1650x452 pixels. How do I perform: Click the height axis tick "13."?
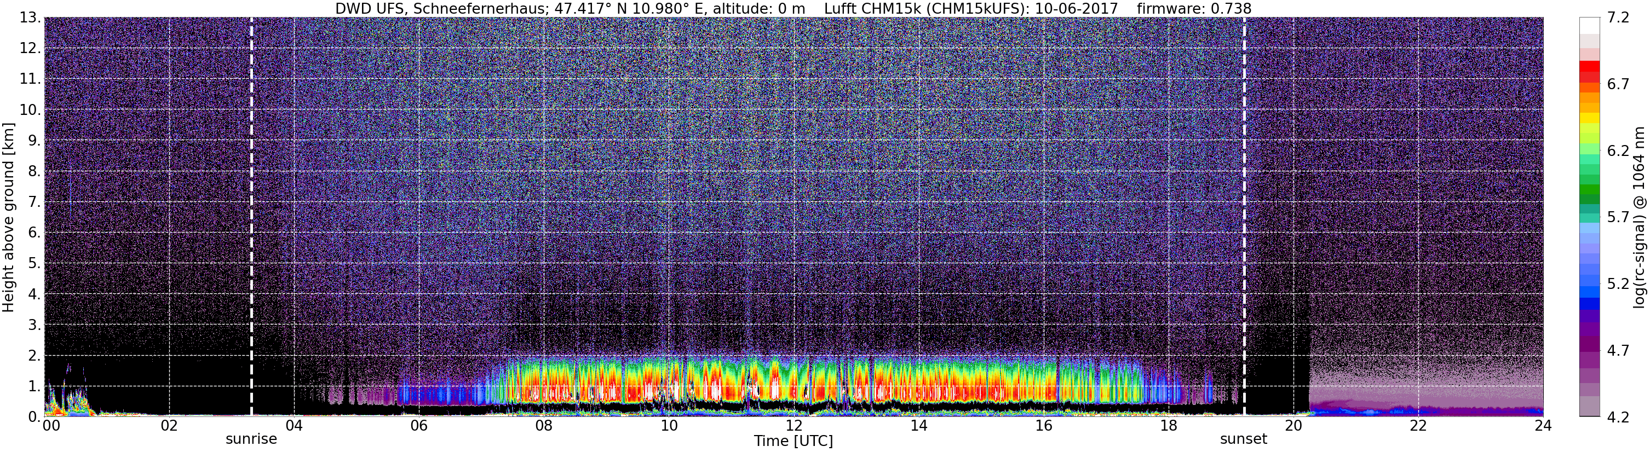tap(31, 18)
